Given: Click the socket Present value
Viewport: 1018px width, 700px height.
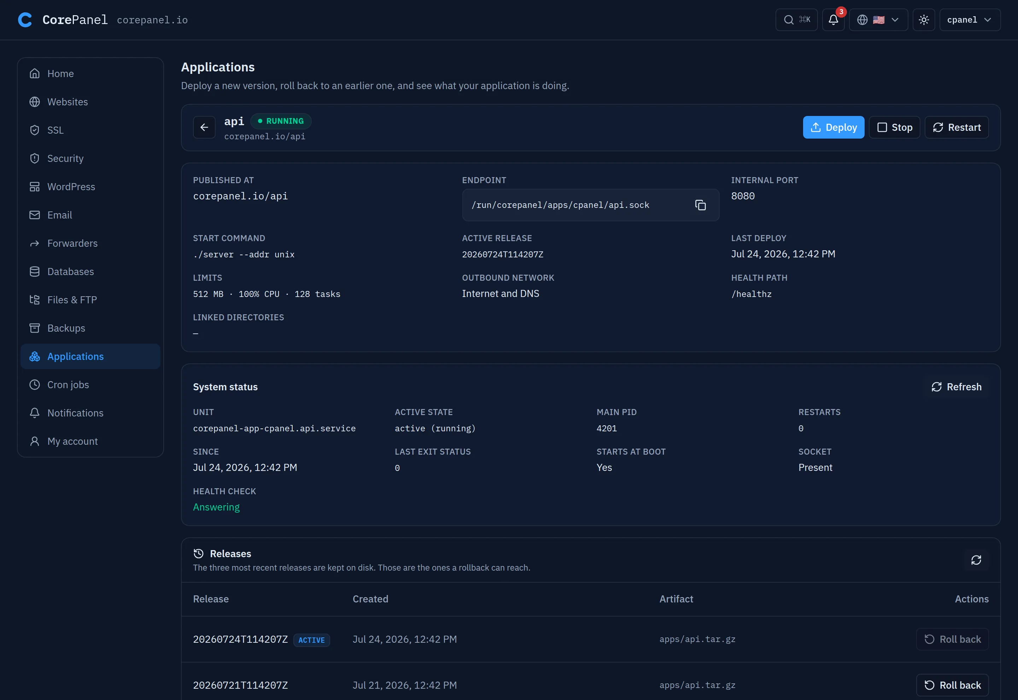Looking at the screenshot, I should coord(815,467).
